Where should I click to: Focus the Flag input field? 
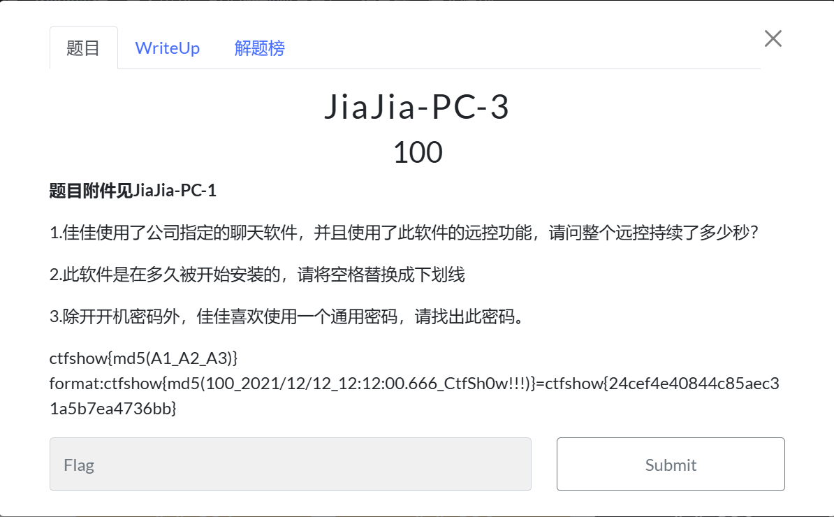tap(291, 465)
